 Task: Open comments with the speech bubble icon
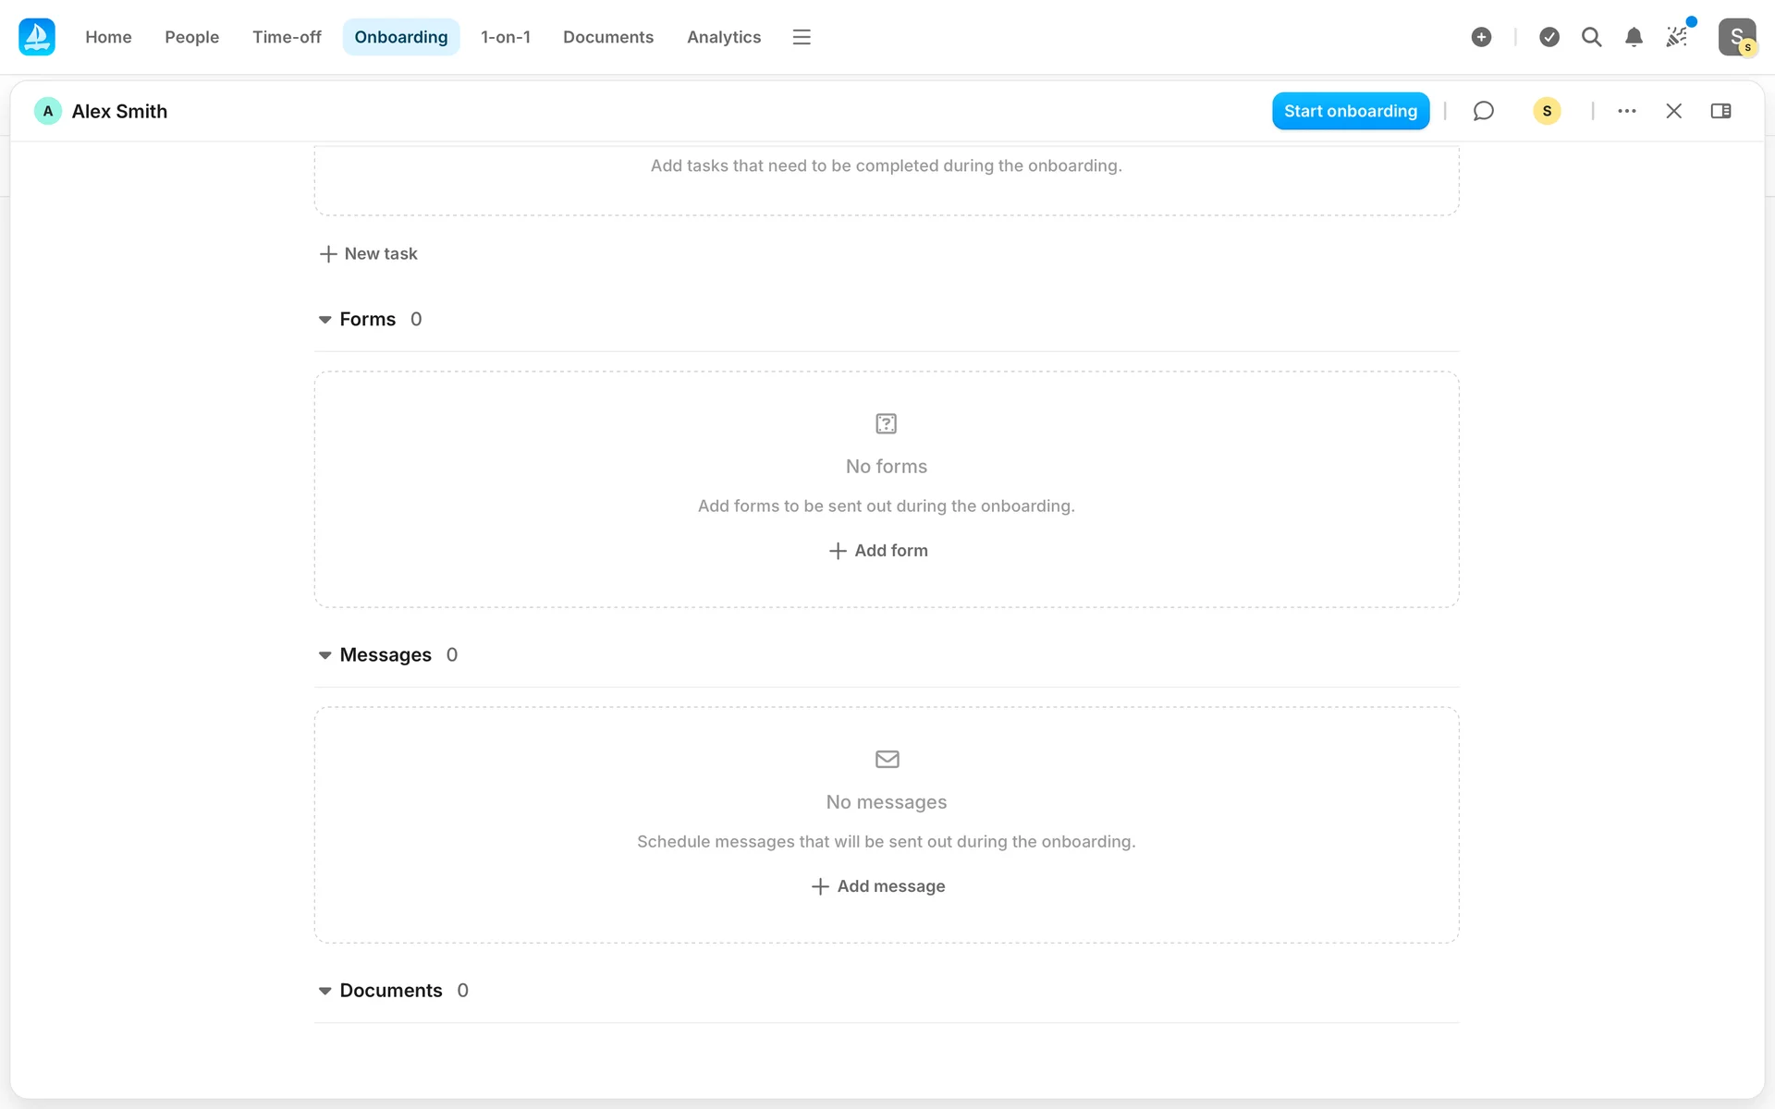(1483, 111)
